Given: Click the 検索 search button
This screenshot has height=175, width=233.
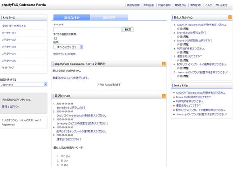Looking at the screenshot, I should pos(128,29).
